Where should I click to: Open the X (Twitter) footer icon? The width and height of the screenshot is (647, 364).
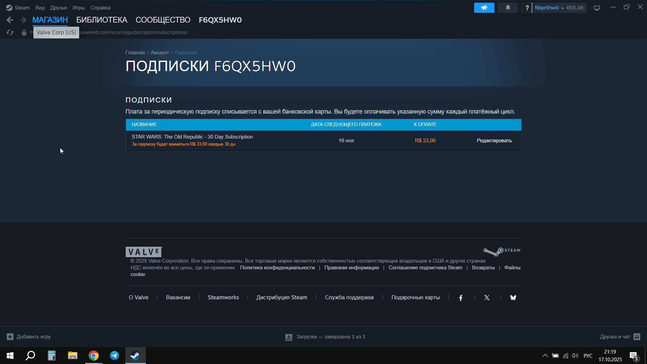coord(487,298)
